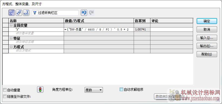Click the row selector of the "z" row
Screen dimensions: 222x104
6,30
